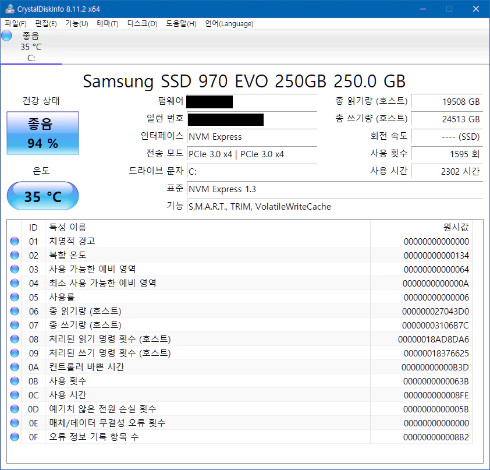Click the CrystalDiskInfo title bar app icon

(10, 9)
